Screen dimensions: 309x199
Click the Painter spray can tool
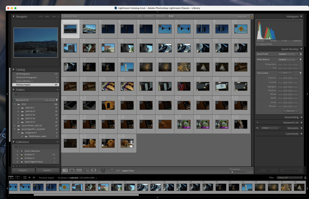[103, 170]
